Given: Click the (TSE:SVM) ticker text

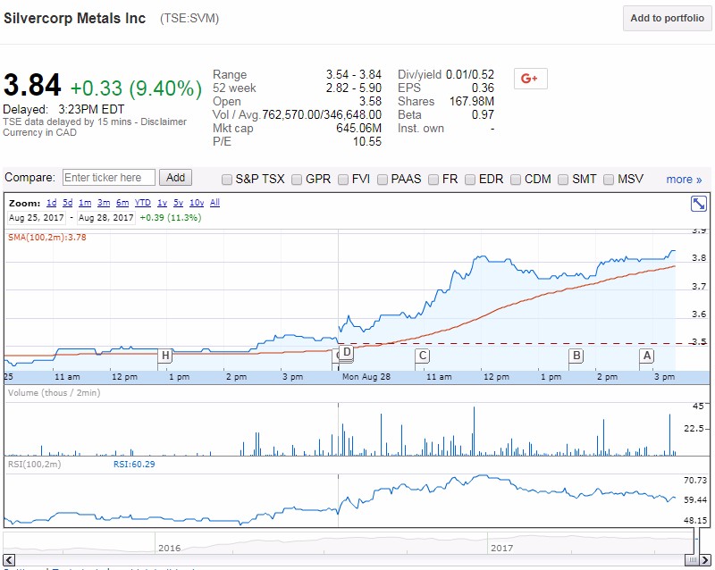Looking at the screenshot, I should click(189, 18).
